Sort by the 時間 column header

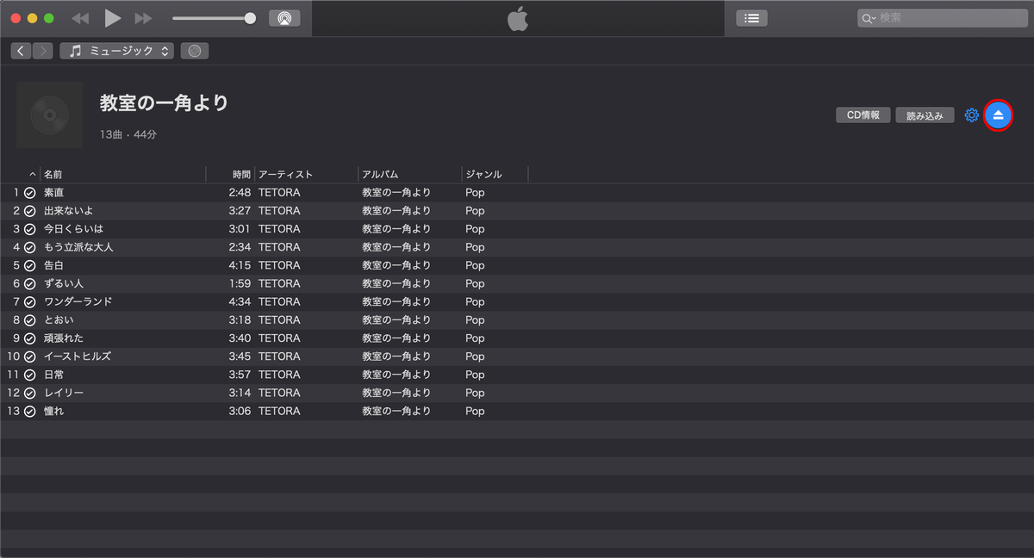pyautogui.click(x=241, y=174)
